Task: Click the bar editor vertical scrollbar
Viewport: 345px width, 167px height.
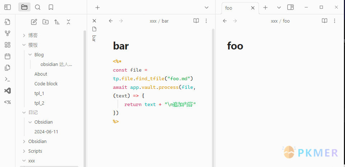Action: pos(213,97)
